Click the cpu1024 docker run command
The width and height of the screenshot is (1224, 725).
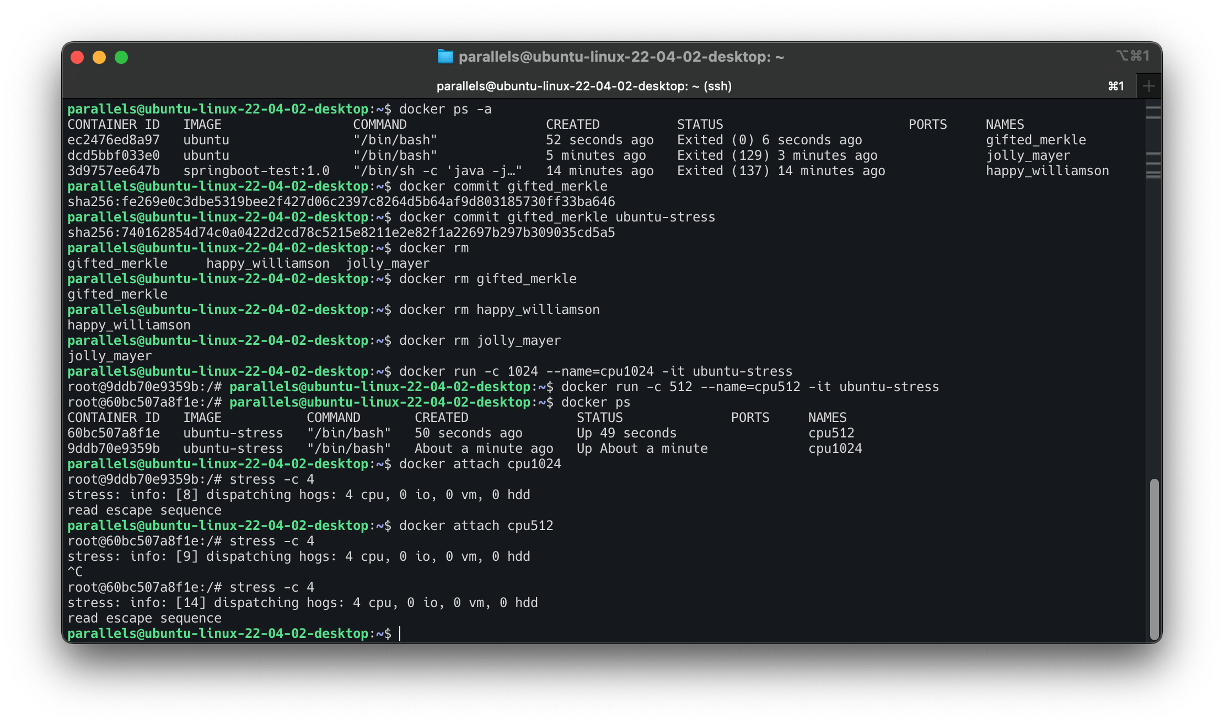point(595,371)
